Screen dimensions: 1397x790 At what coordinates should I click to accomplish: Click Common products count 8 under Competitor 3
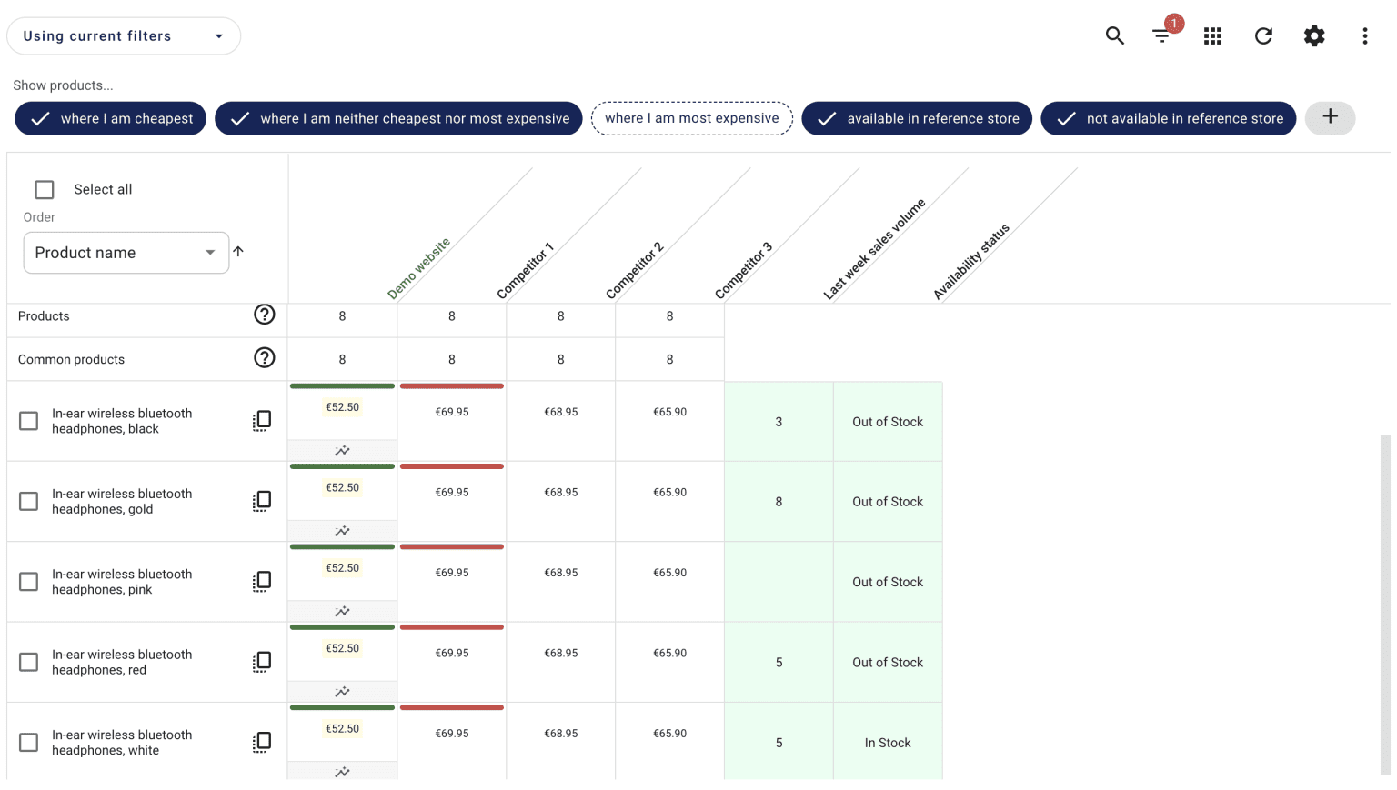(670, 360)
